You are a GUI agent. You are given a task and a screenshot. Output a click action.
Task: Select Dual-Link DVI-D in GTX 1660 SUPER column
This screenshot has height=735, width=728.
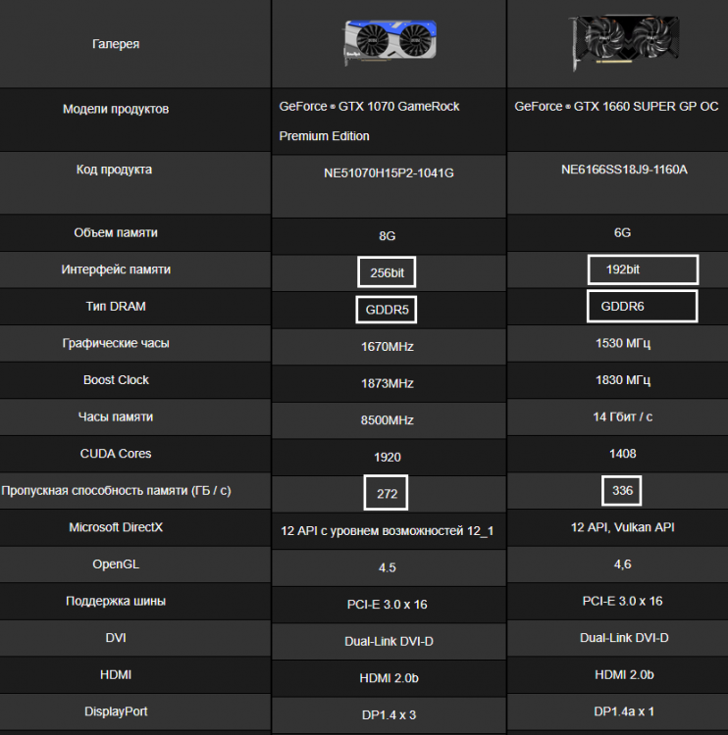(624, 638)
